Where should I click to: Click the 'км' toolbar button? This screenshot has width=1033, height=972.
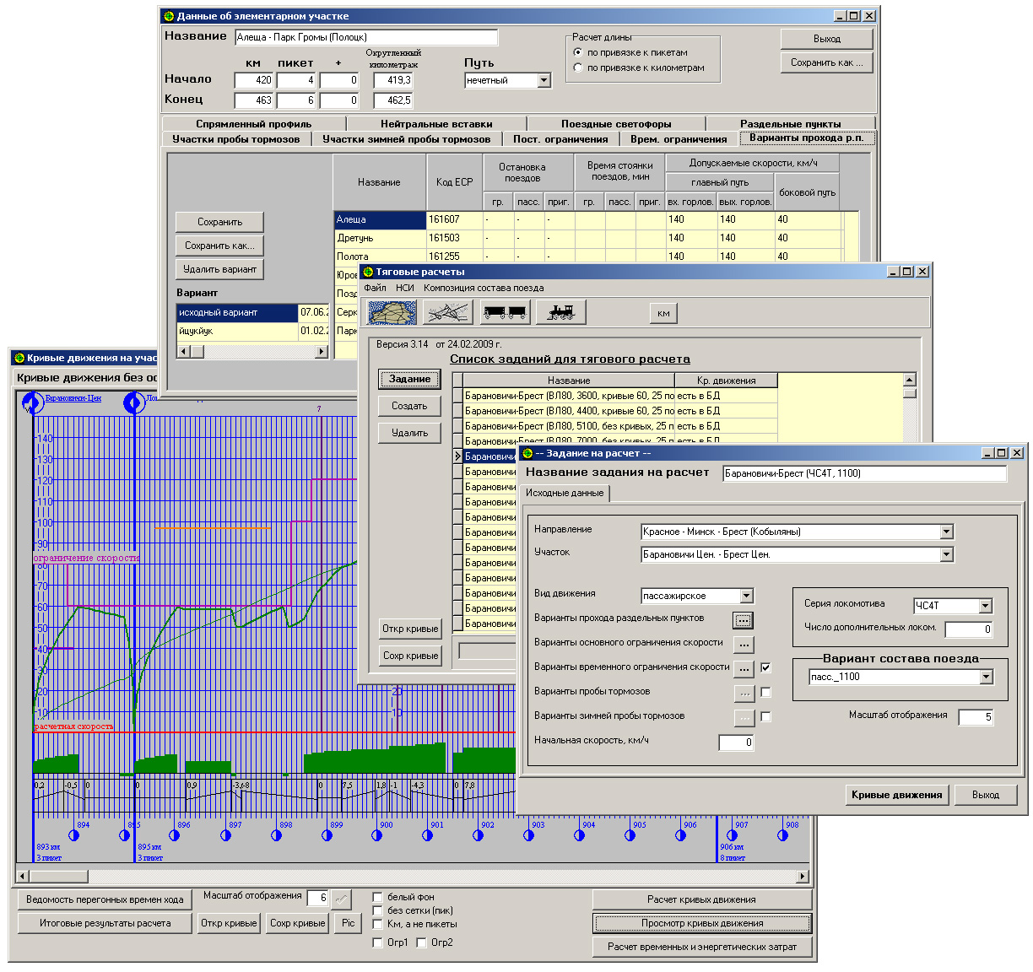(x=663, y=314)
